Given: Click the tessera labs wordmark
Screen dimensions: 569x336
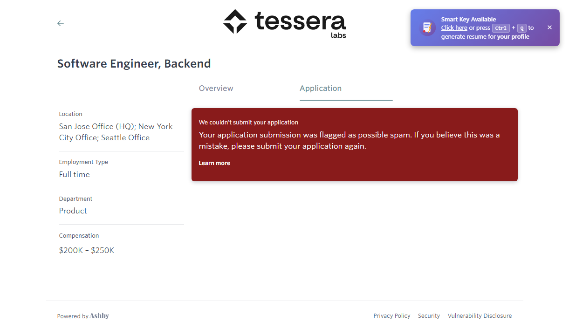Looking at the screenshot, I should [300, 23].
